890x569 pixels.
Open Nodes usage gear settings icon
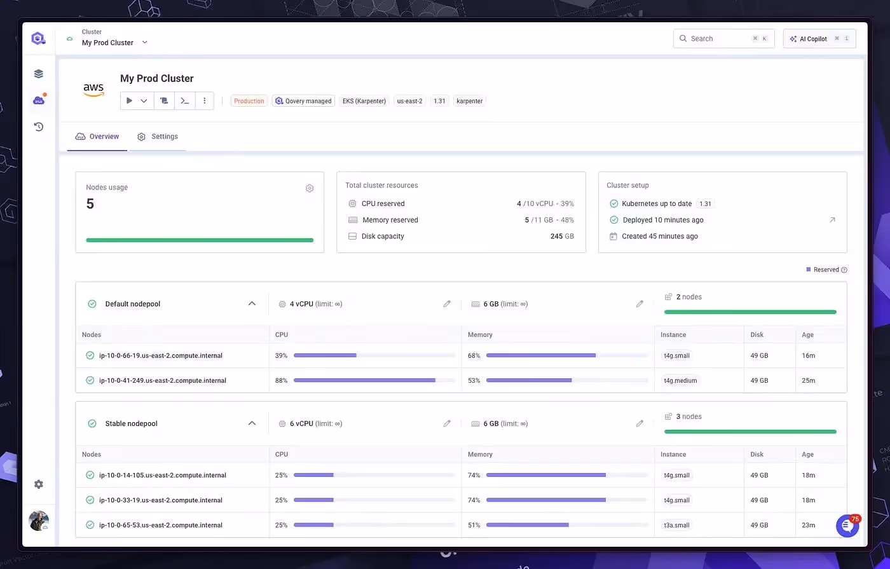[310, 188]
